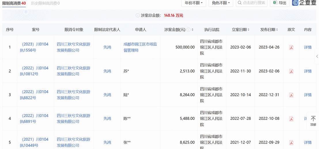Click the search input field
The height and width of the screenshot is (149, 319).
click(x=254, y=3)
